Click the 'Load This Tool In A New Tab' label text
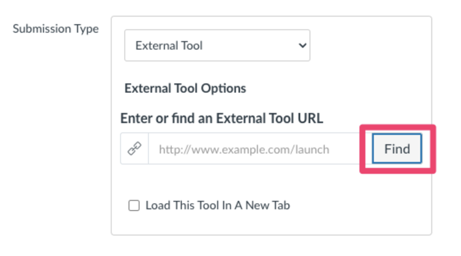 click(x=217, y=206)
